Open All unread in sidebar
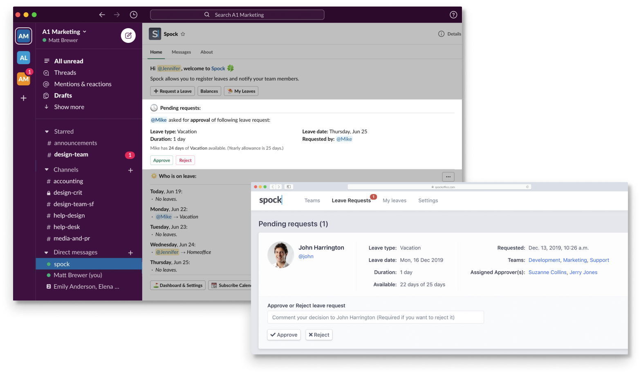The height and width of the screenshot is (374, 641). point(69,61)
